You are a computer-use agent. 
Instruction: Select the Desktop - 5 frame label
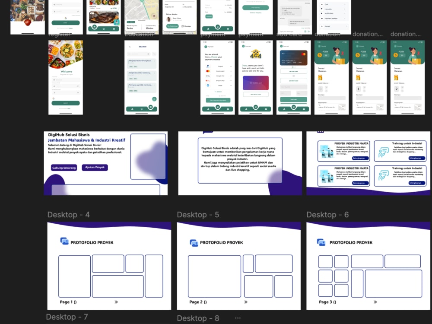point(198,215)
